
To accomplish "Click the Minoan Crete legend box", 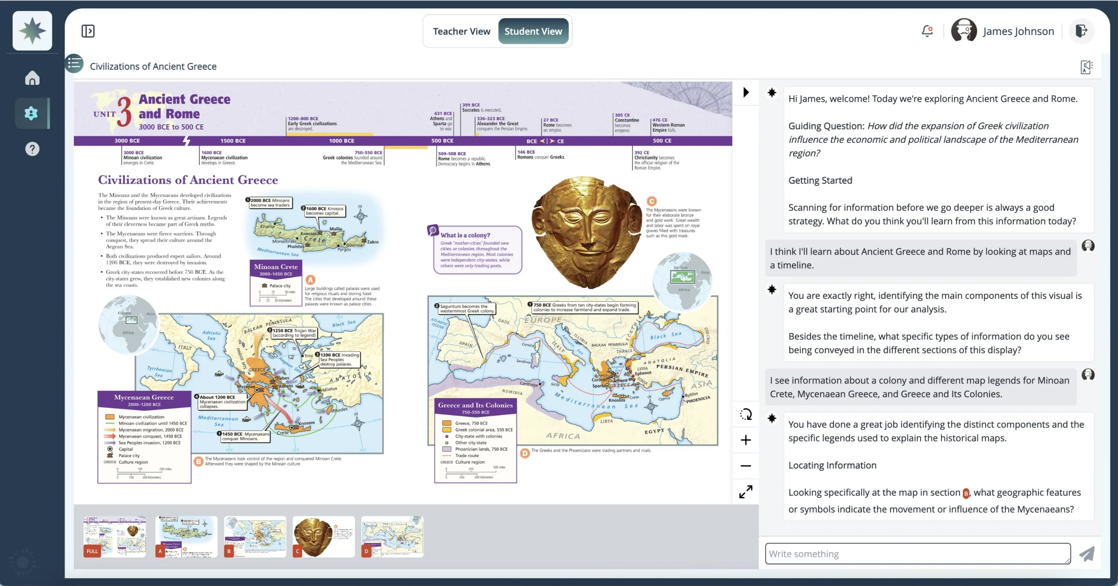I will tap(276, 283).
